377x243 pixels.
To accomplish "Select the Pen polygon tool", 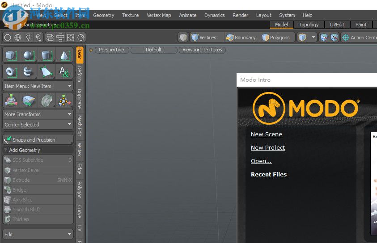I will click(x=47, y=71).
